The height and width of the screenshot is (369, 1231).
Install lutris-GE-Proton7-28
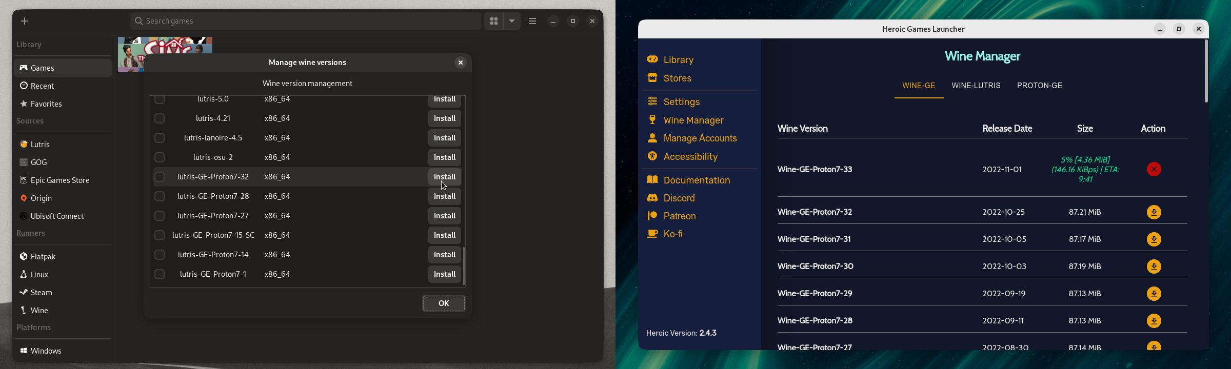(x=444, y=196)
